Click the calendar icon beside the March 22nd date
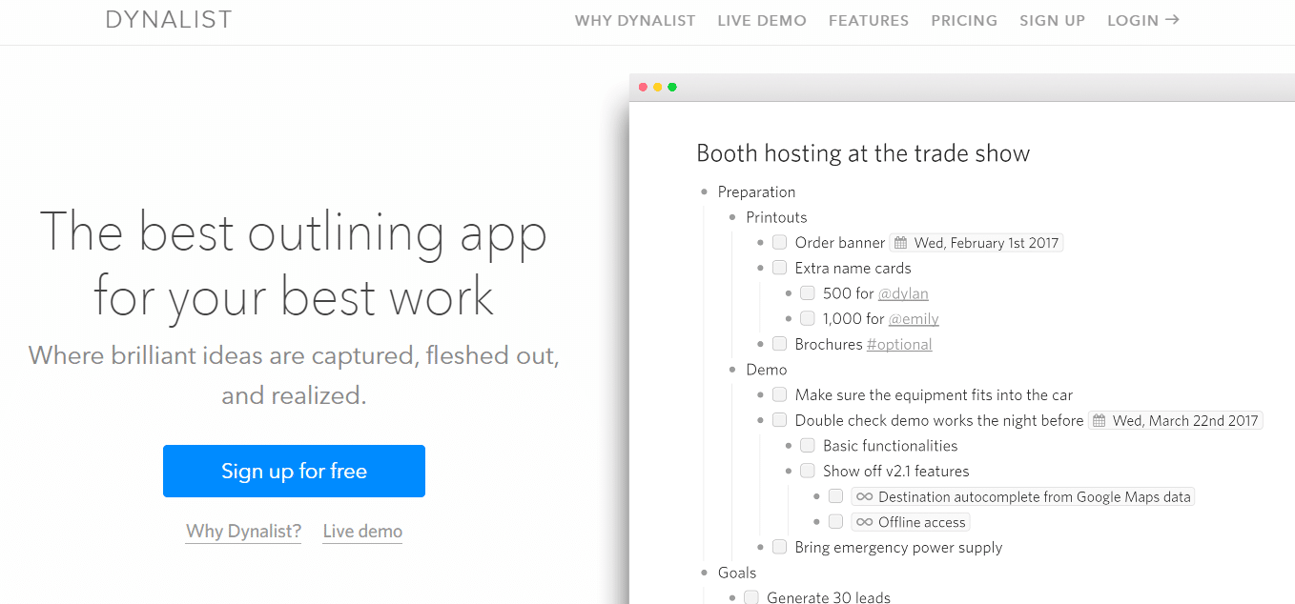 click(x=1099, y=420)
